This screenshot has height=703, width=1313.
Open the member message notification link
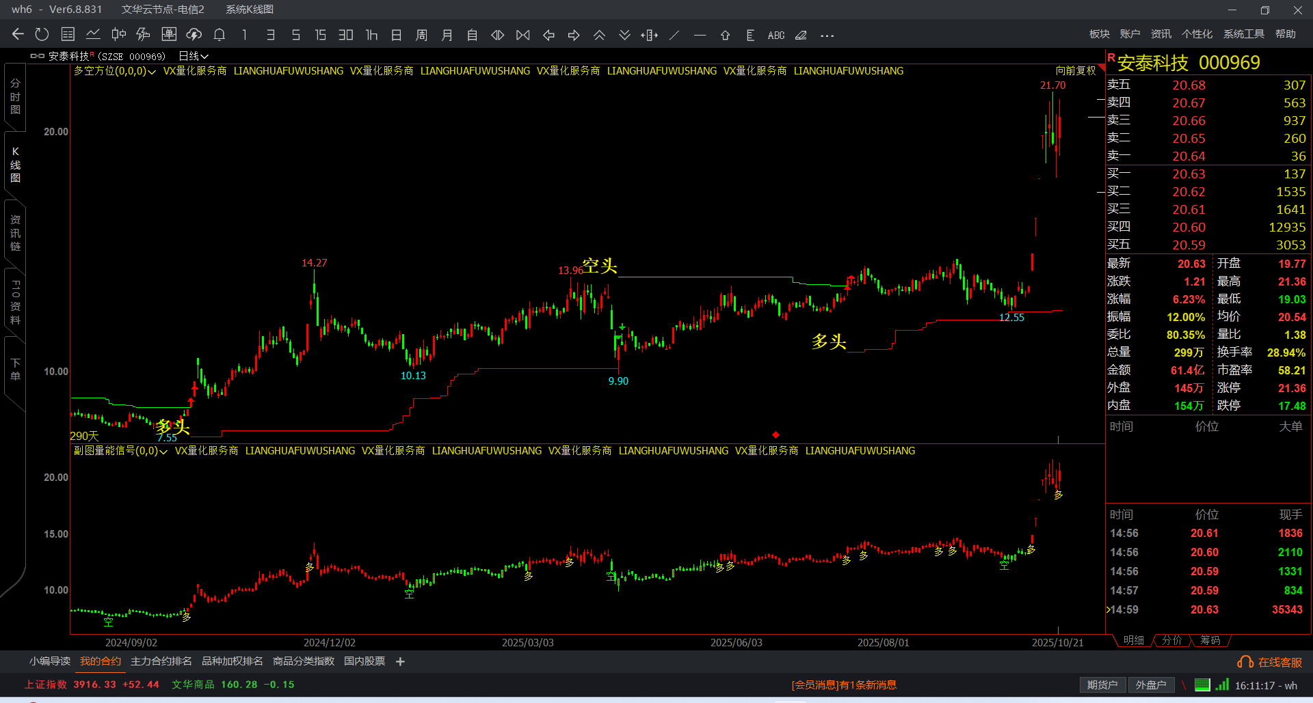844,685
